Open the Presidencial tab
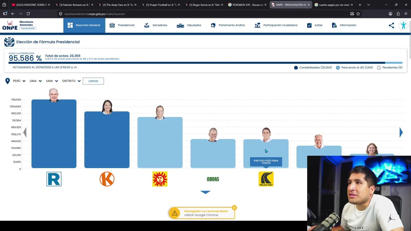This screenshot has width=411, height=231. [122, 25]
